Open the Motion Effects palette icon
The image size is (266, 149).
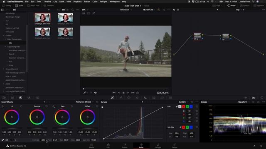pos(37,98)
